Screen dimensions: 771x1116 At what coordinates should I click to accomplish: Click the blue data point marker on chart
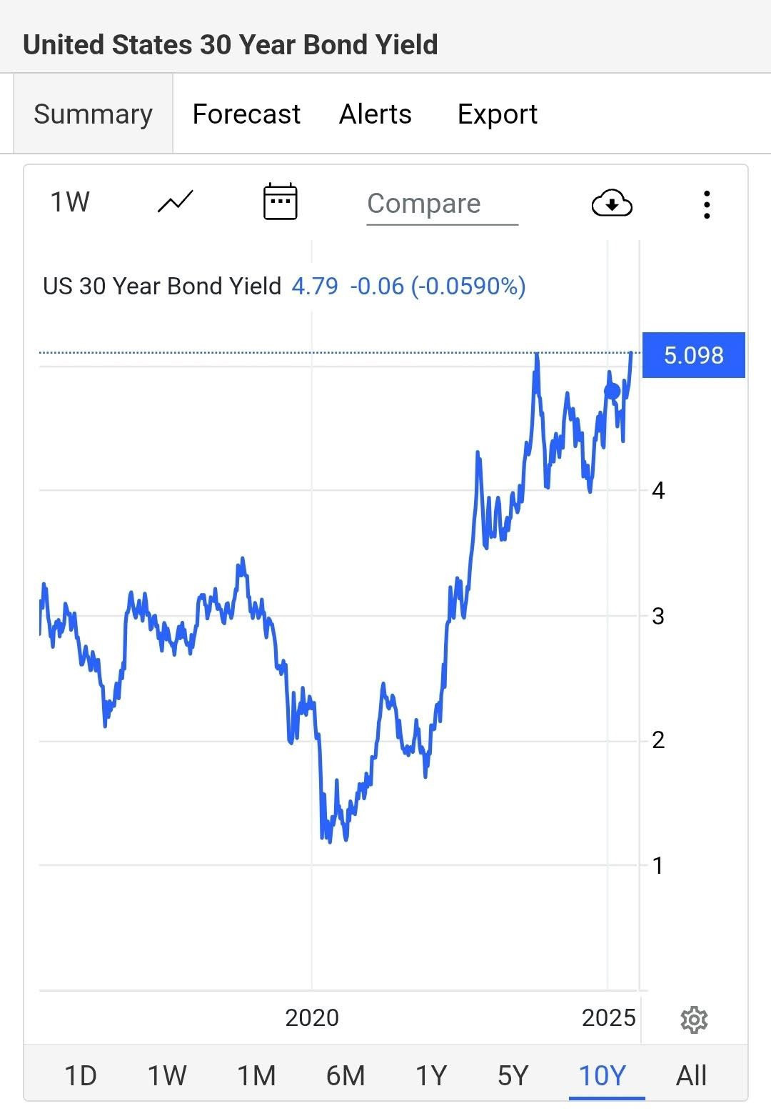pyautogui.click(x=613, y=391)
